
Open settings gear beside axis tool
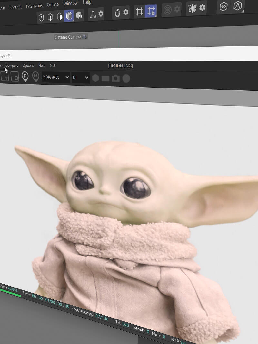tap(101, 14)
